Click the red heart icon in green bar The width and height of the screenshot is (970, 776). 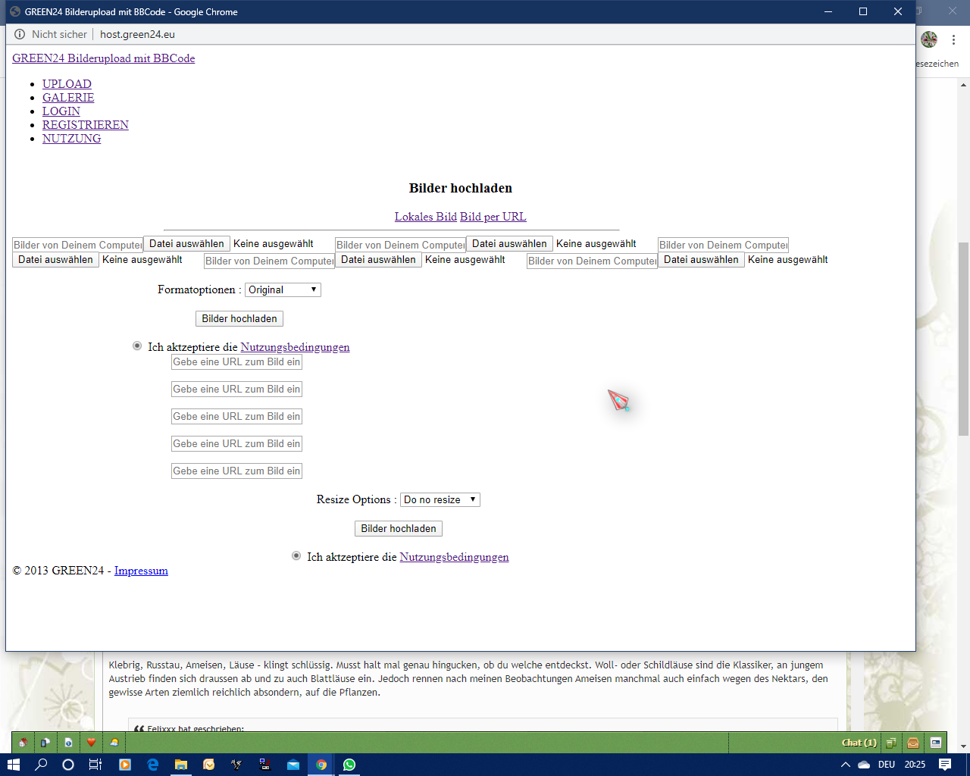point(91,743)
